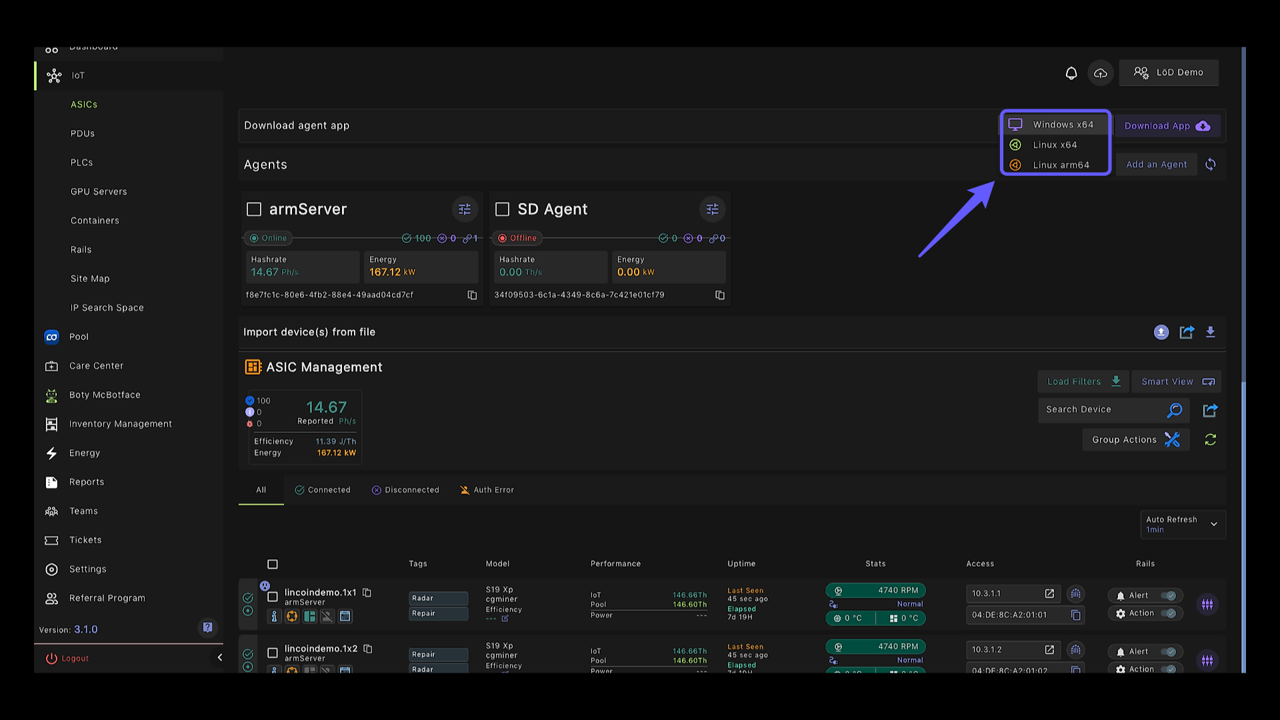
Task: Switch to the Disconnected tab
Action: [x=405, y=490]
